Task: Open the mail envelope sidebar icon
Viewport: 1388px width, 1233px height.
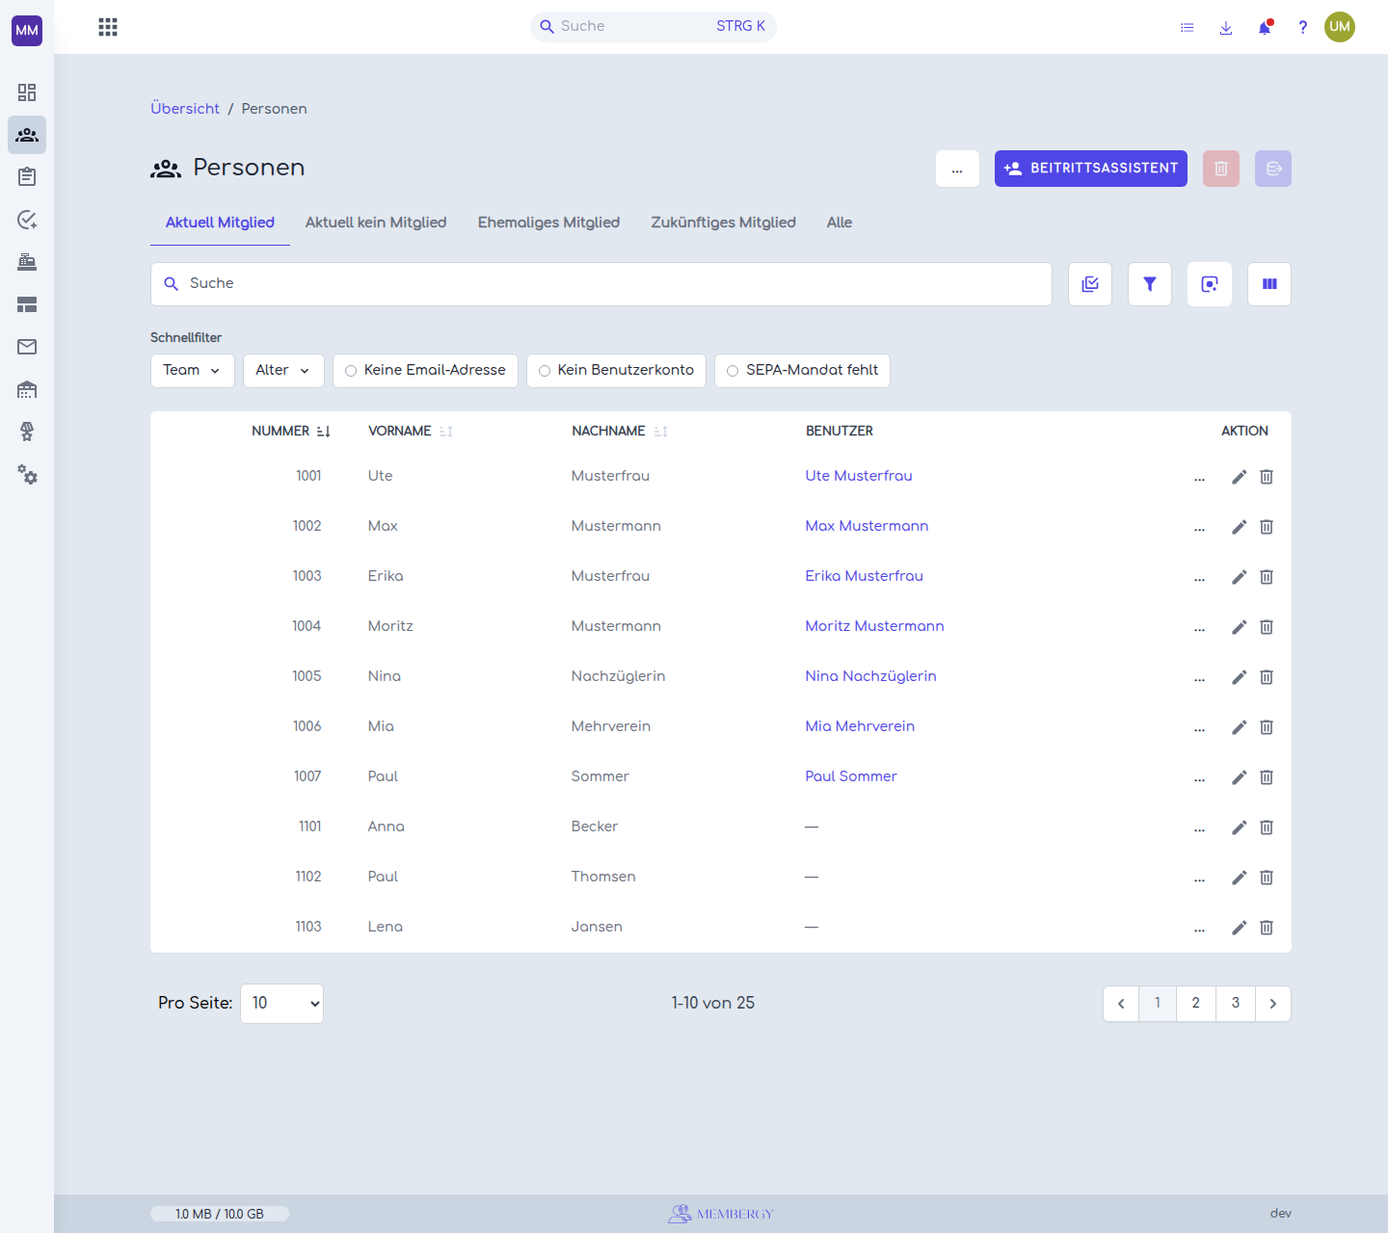Action: click(x=27, y=347)
